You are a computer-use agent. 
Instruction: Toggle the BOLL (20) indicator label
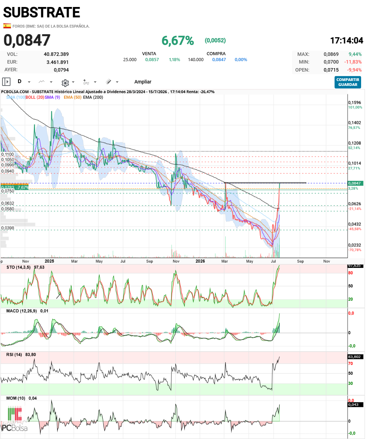[x=35, y=97]
